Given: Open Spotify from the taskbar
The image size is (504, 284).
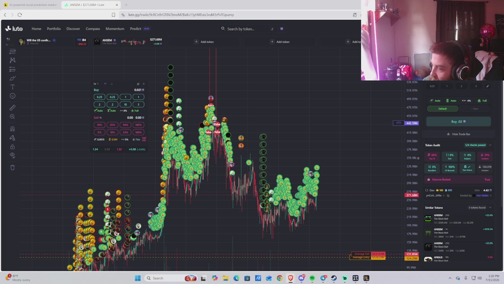Looking at the screenshot, I should (x=312, y=278).
